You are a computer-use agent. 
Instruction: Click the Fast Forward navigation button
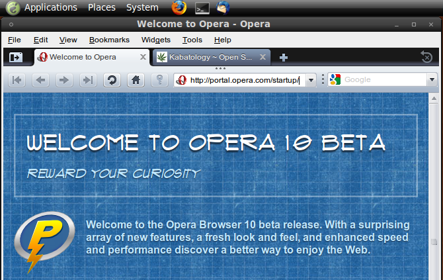88,80
